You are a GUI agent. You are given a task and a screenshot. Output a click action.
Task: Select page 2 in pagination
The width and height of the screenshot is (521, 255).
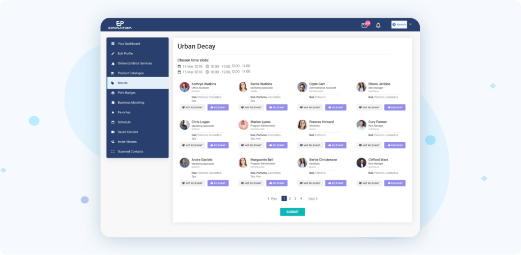click(x=290, y=199)
